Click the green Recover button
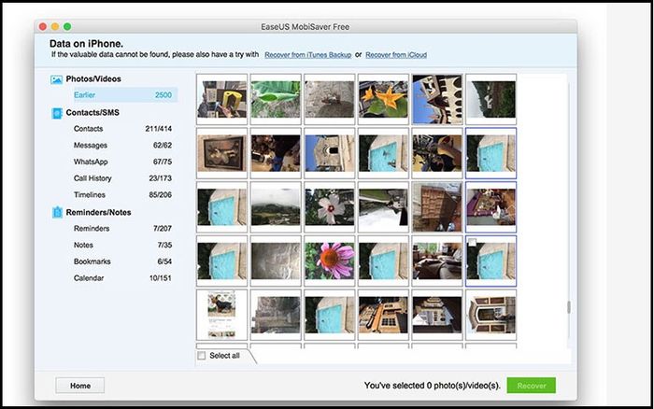This screenshot has height=409, width=654. (x=532, y=386)
